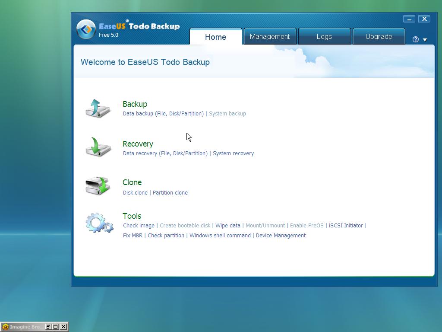The width and height of the screenshot is (442, 332).
Task: Run Fix MBR tool
Action: 133,236
